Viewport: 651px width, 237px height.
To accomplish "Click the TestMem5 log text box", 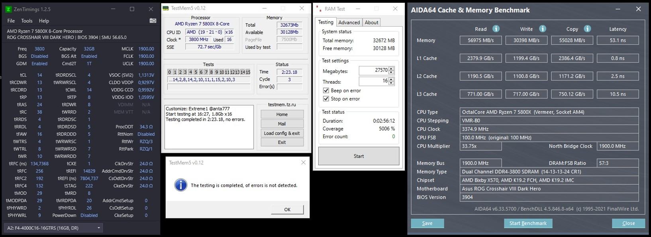I will point(209,127).
